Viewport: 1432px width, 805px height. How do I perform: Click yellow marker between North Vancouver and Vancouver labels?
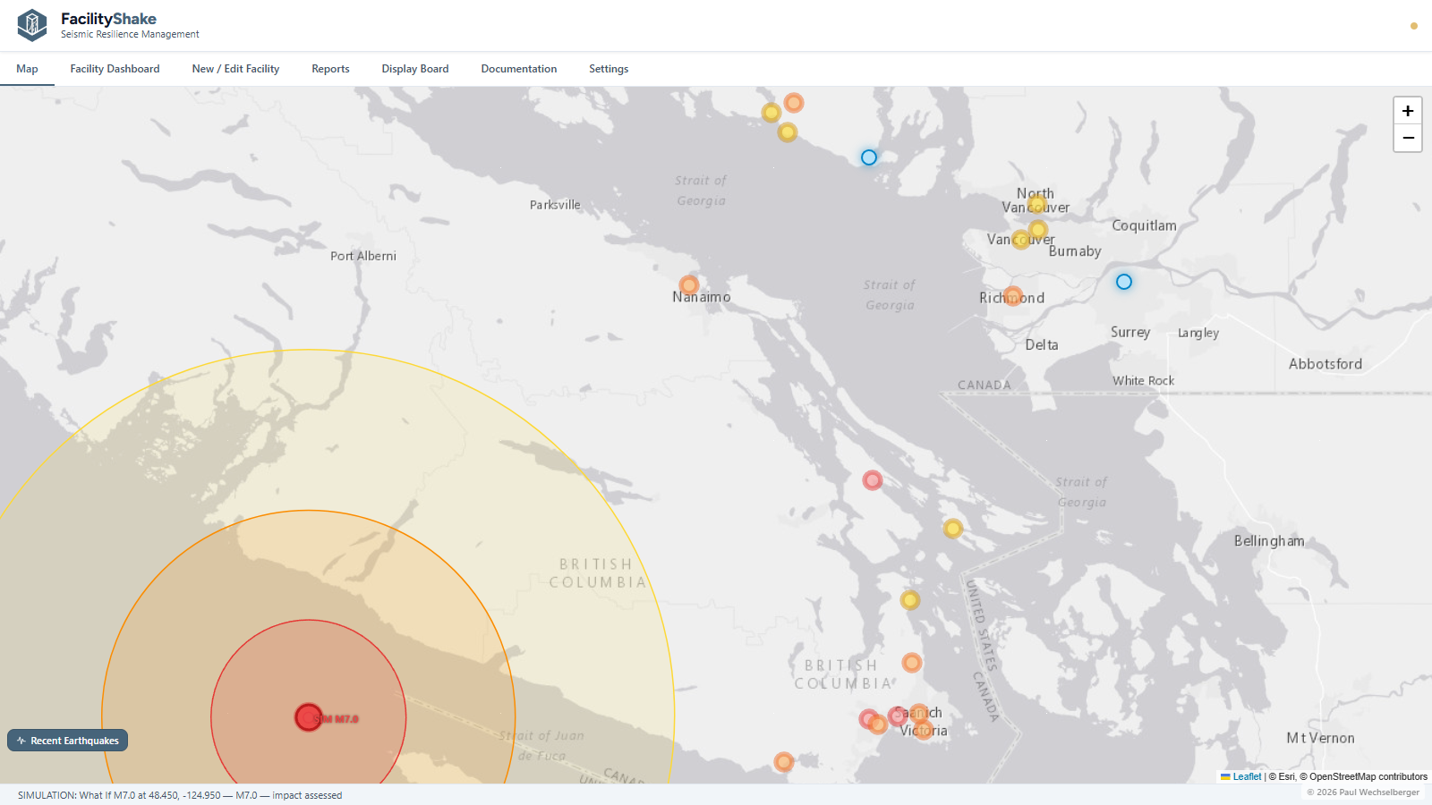[x=1038, y=230]
